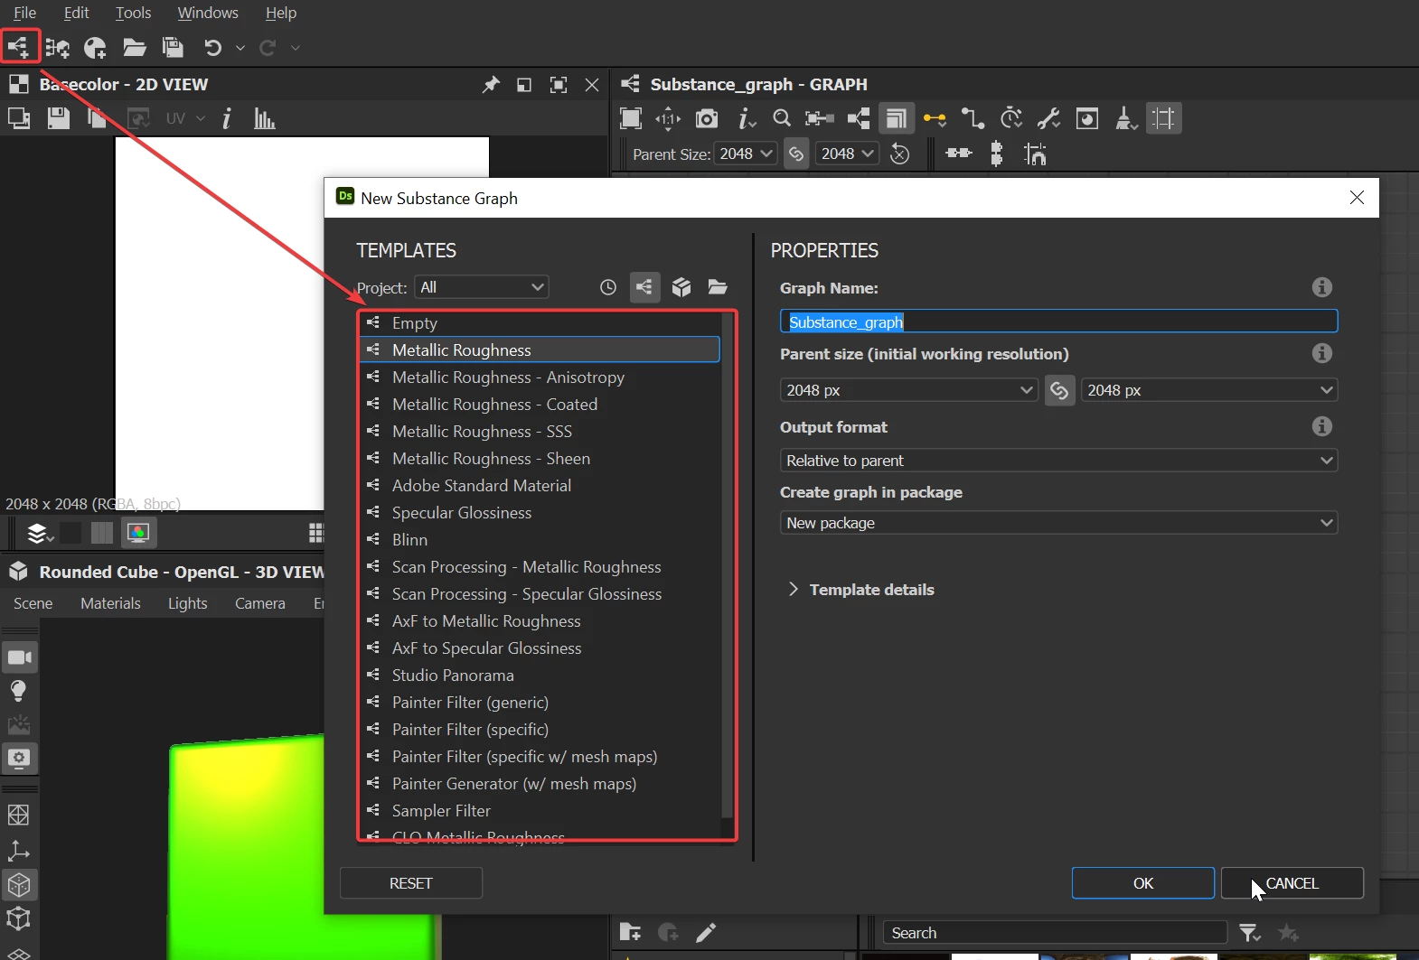Image resolution: width=1419 pixels, height=960 pixels.
Task: Open the Scene menu in 3D View
Action: click(33, 603)
